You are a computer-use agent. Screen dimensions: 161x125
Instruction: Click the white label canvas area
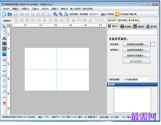pyautogui.click(x=57, y=69)
